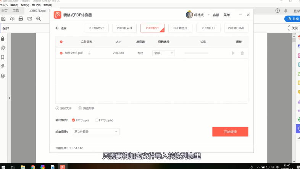Open the Acrobat attachments paperclip panel
Image resolution: width=300 pixels, height=169 pixels.
3,66
